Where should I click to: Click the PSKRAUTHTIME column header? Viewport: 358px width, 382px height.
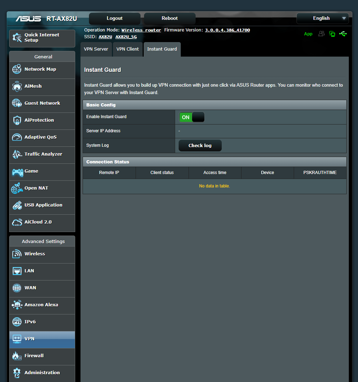320,173
